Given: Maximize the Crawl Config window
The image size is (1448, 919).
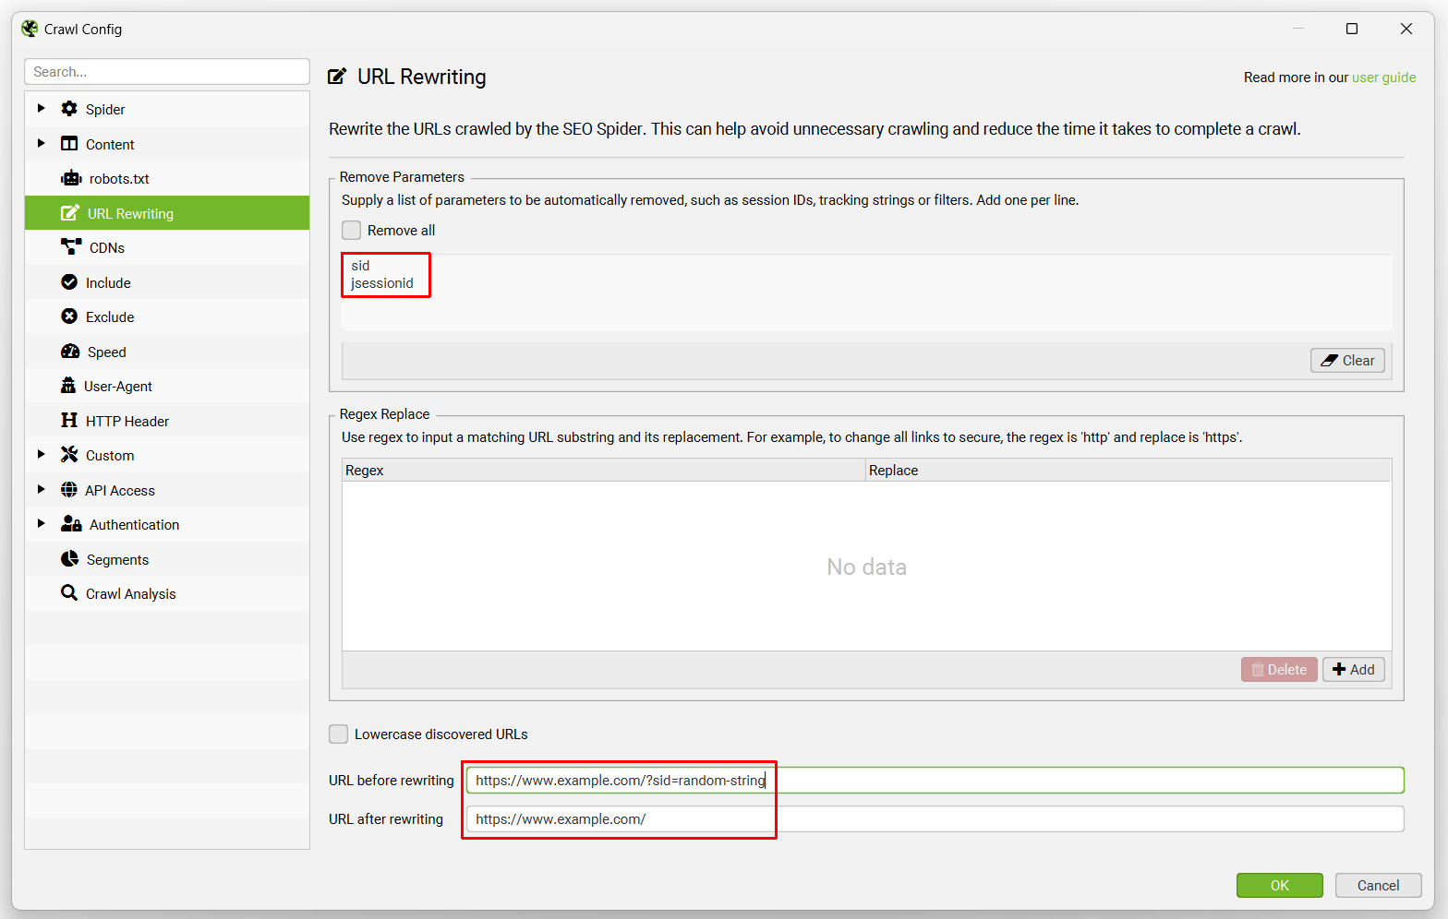Looking at the screenshot, I should coord(1352,29).
